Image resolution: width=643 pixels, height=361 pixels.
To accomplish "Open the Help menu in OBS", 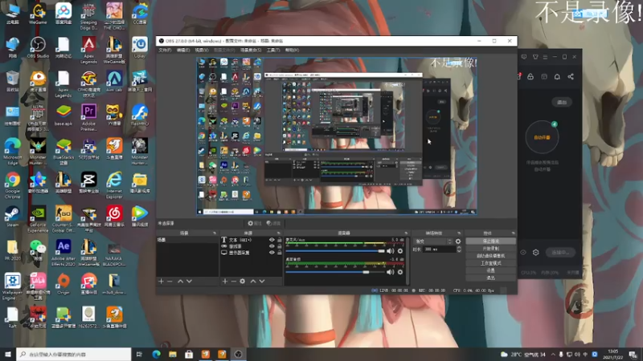I will tap(292, 50).
